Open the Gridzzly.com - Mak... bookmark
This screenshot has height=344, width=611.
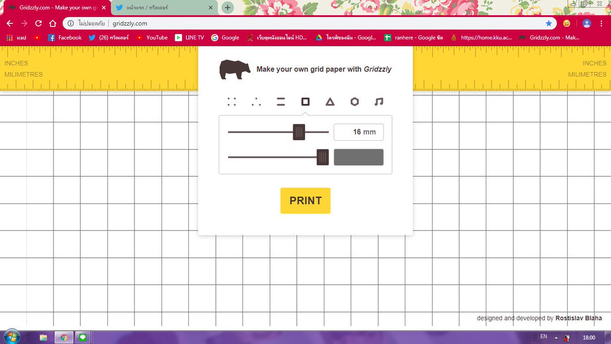click(549, 37)
